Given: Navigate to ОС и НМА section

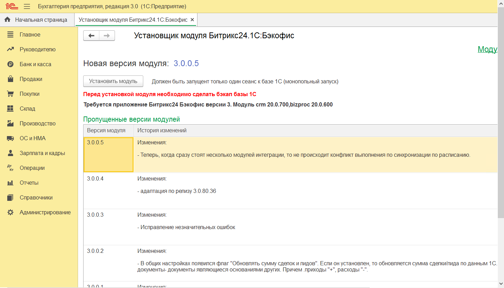Looking at the screenshot, I should click(33, 138).
